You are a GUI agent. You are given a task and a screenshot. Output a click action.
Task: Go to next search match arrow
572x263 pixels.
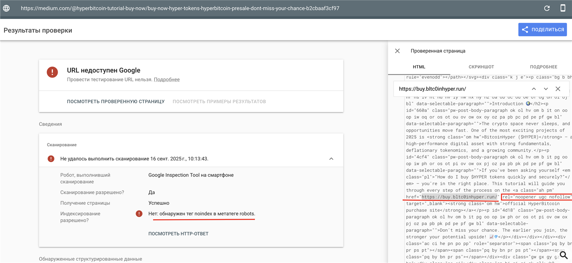546,89
